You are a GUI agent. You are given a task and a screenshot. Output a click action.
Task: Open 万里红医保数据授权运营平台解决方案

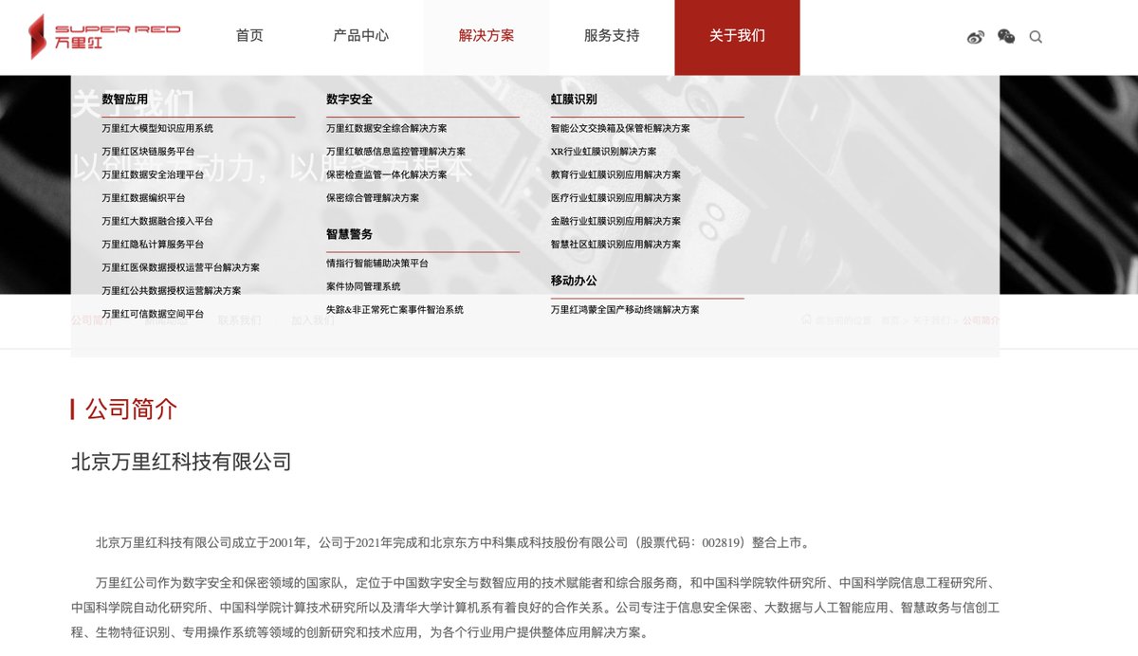click(180, 267)
